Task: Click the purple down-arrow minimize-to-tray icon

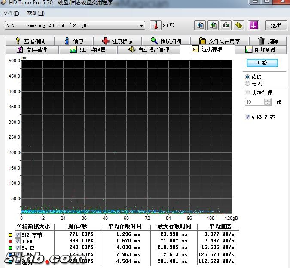Action: (253, 25)
